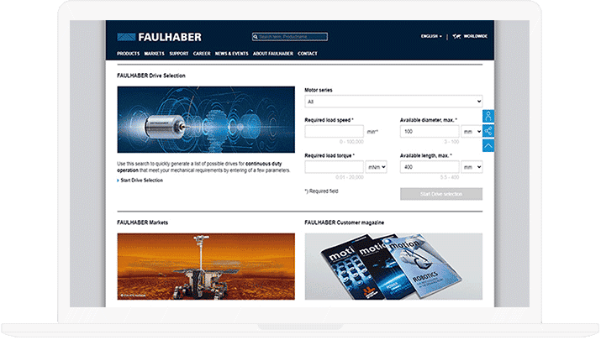Click the Start Drive Selection link

coord(142,180)
